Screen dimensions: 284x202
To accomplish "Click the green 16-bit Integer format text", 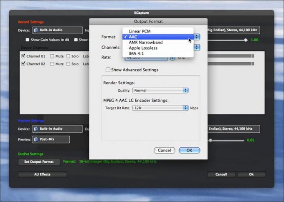I will point(118,162).
